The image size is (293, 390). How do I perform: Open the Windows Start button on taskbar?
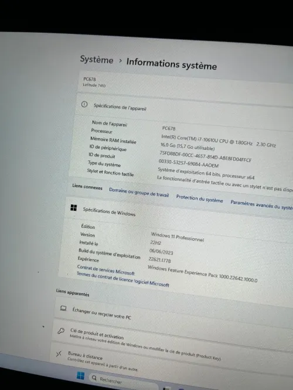click(x=80, y=375)
